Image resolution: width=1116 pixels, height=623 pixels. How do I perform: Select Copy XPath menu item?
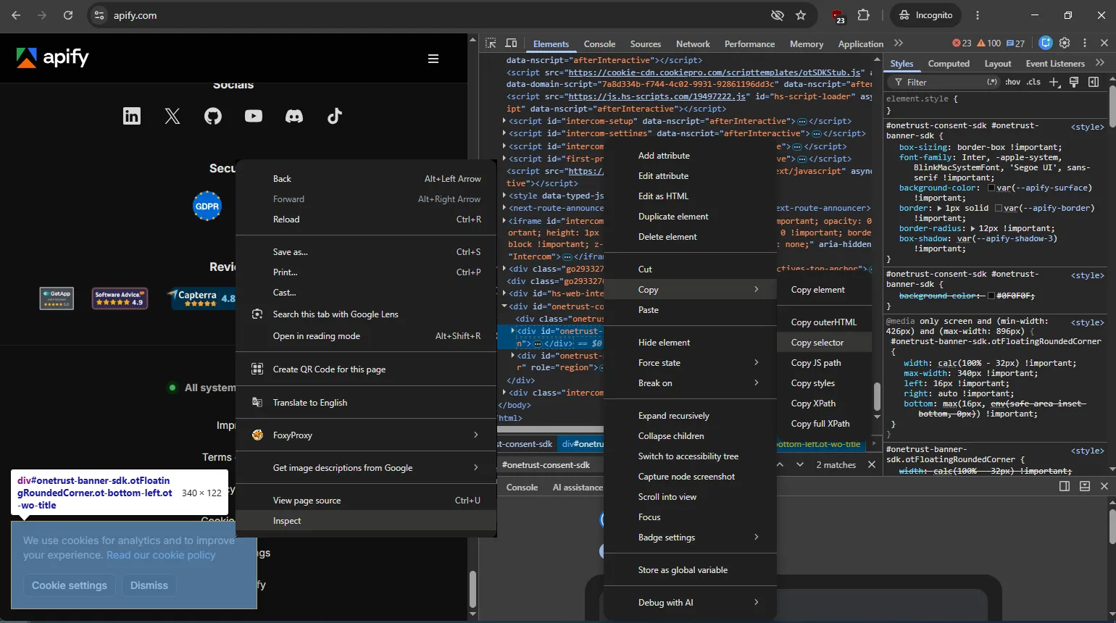pyautogui.click(x=825, y=404)
